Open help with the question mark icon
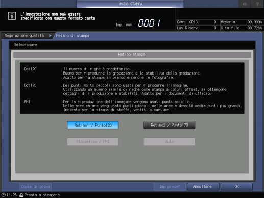This screenshot has height=198, width=264. pyautogui.click(x=257, y=4)
